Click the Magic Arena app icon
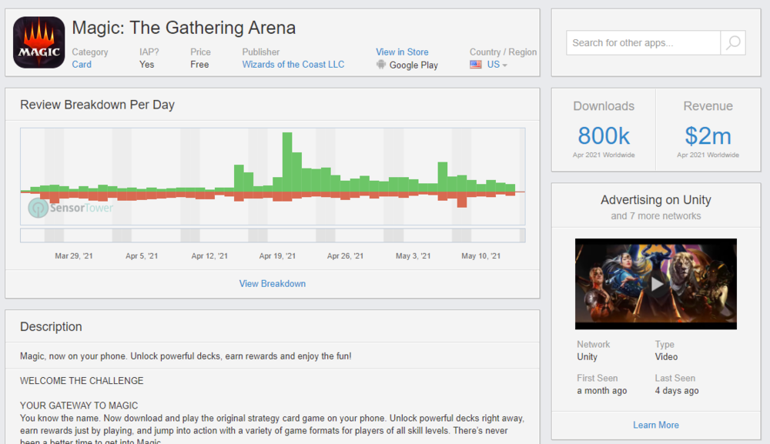This screenshot has height=444, width=770. click(38, 42)
